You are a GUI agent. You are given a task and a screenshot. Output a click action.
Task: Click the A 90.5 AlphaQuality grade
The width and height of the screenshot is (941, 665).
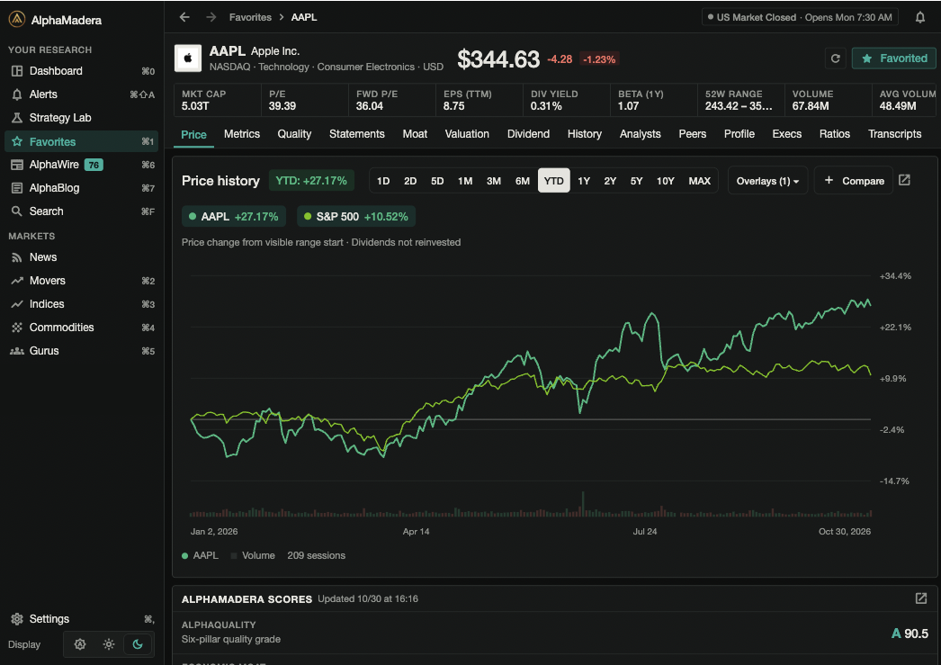[x=910, y=634]
